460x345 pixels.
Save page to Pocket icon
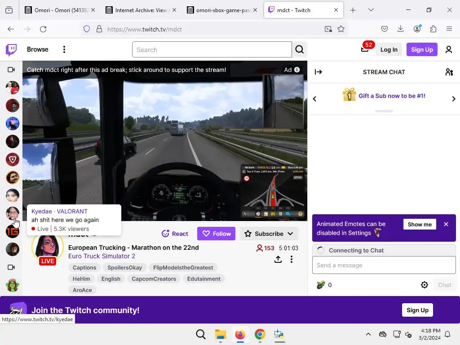(x=385, y=29)
